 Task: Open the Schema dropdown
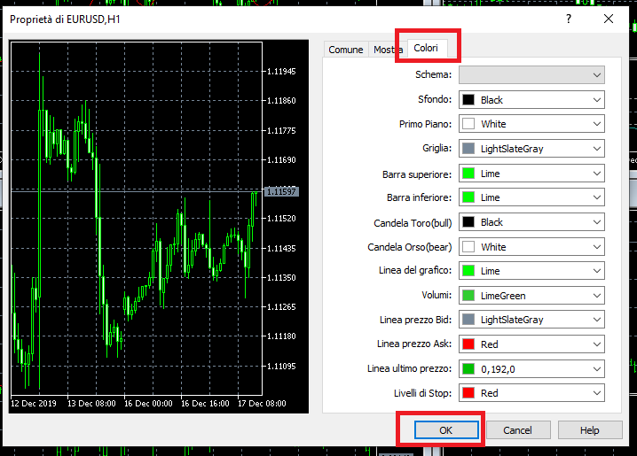tap(531, 75)
